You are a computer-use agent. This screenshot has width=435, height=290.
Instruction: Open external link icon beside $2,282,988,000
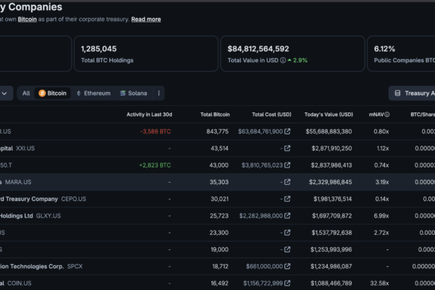pyautogui.click(x=287, y=215)
